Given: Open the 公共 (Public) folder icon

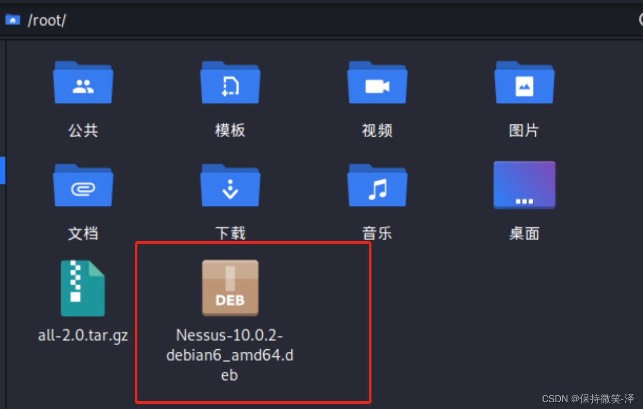Looking at the screenshot, I should tap(83, 83).
